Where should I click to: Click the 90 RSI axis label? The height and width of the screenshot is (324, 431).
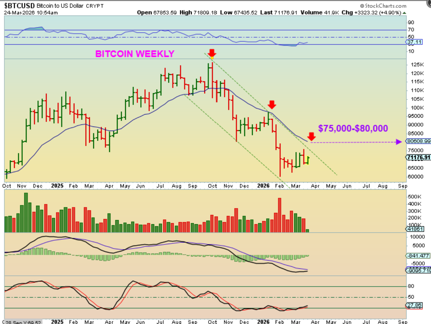(411, 23)
